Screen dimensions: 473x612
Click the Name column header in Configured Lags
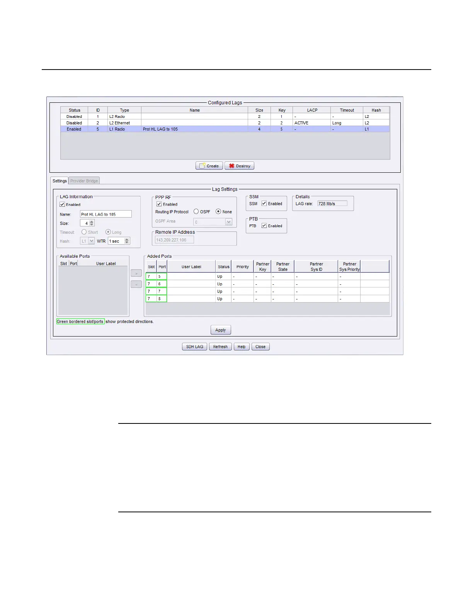point(195,110)
